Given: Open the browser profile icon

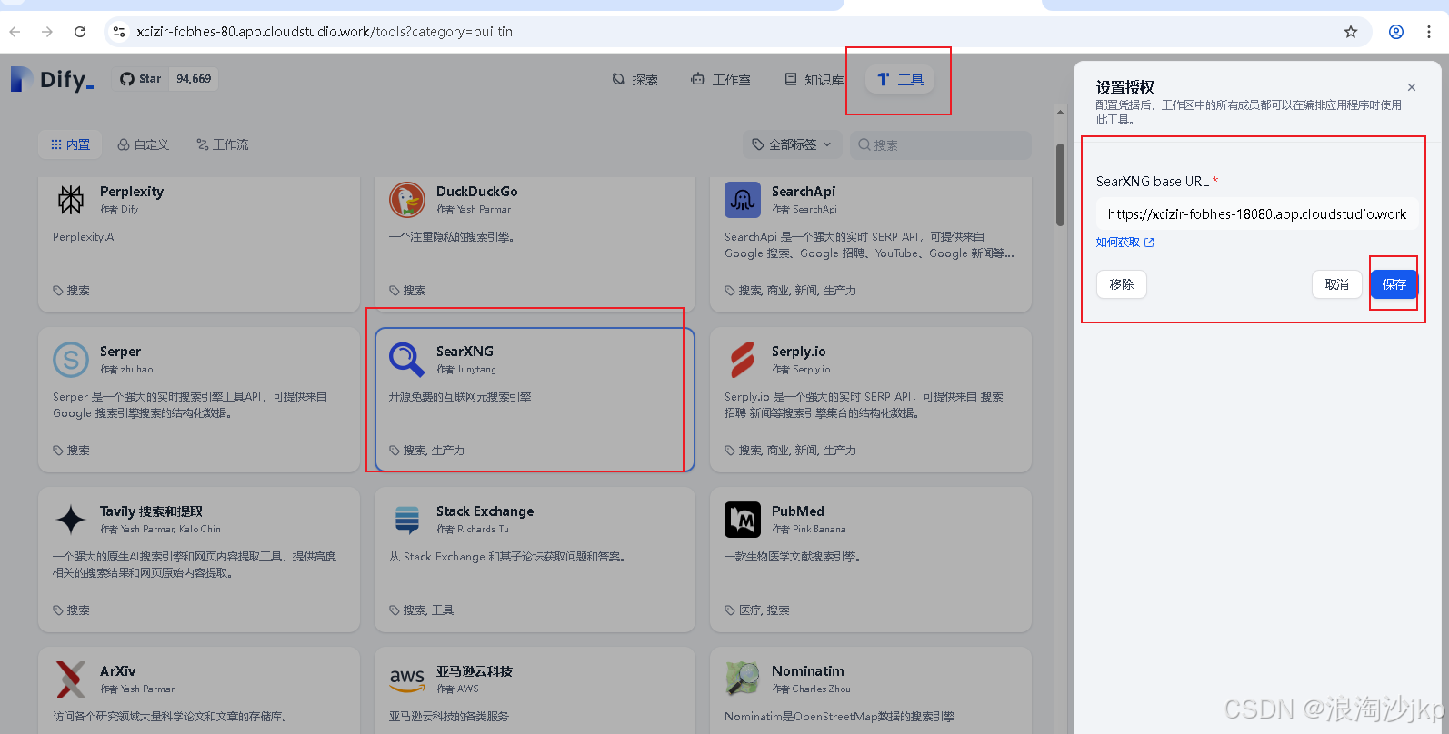Looking at the screenshot, I should click(x=1396, y=32).
